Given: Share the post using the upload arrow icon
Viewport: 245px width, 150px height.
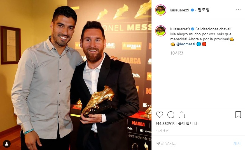Looking at the screenshot, I should [x=182, y=115].
